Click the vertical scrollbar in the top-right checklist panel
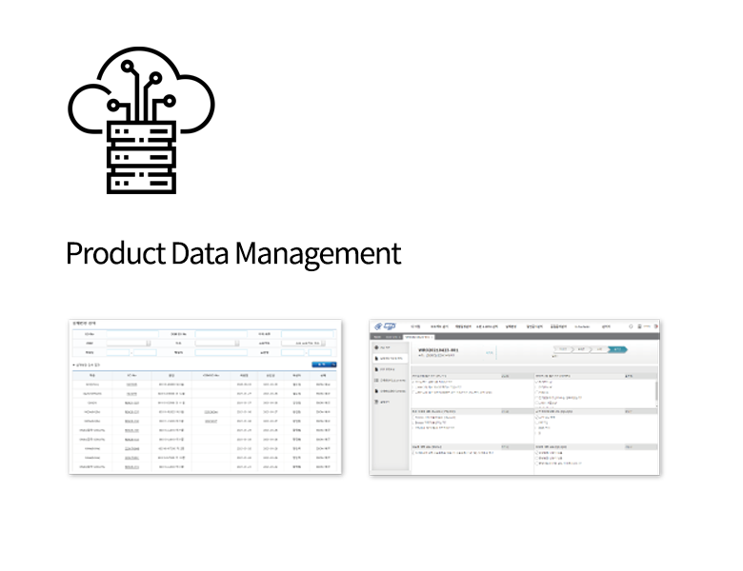Image resolution: width=743 pixels, height=571 pixels. coord(655,390)
